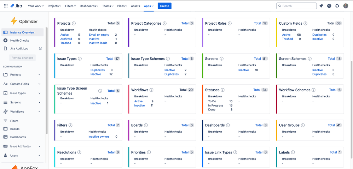Click the info icon next to Labels
353x169 pixels.
293,152
